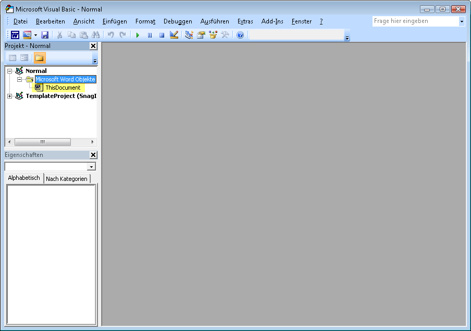
Task: Open the Debuggen menu
Action: click(x=178, y=21)
